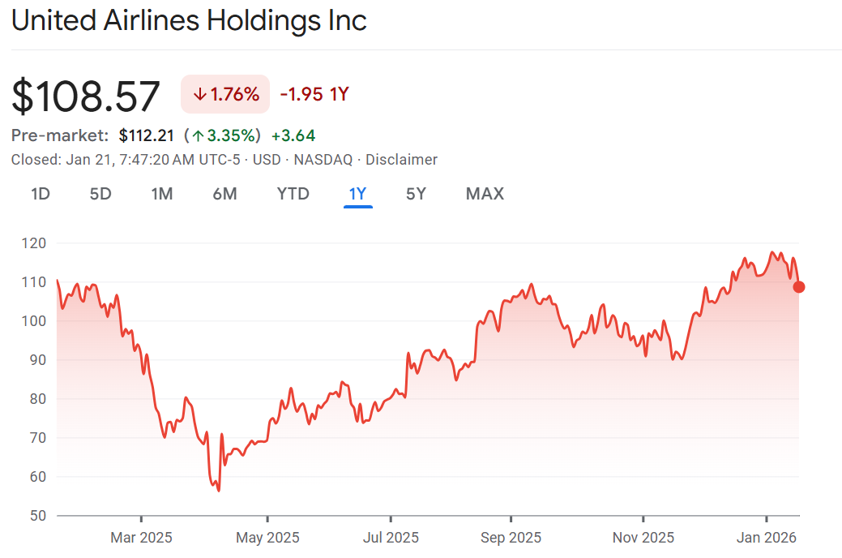Viewport: 842px width, 558px height.
Task: Click the 120 y-axis label
Action: pos(32,243)
